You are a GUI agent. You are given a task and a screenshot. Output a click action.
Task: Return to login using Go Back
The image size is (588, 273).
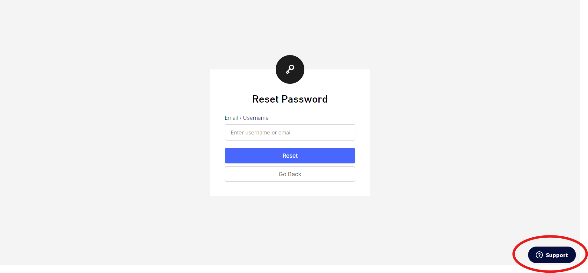(290, 174)
